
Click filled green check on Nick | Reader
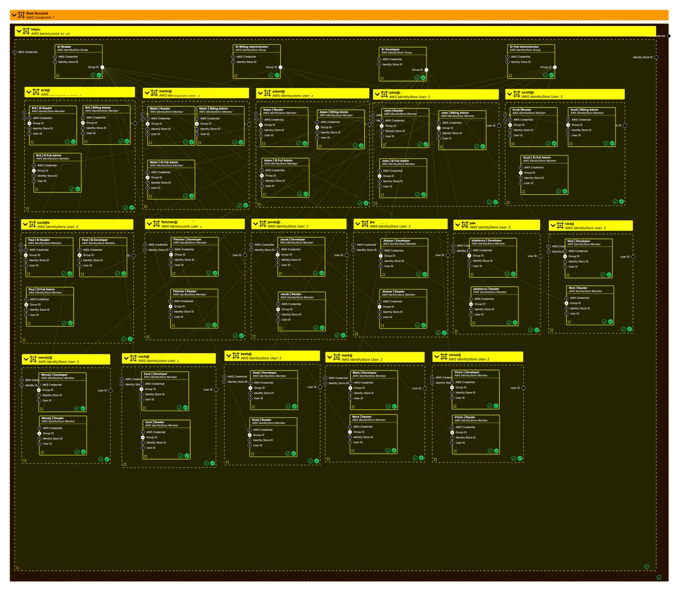(611, 321)
